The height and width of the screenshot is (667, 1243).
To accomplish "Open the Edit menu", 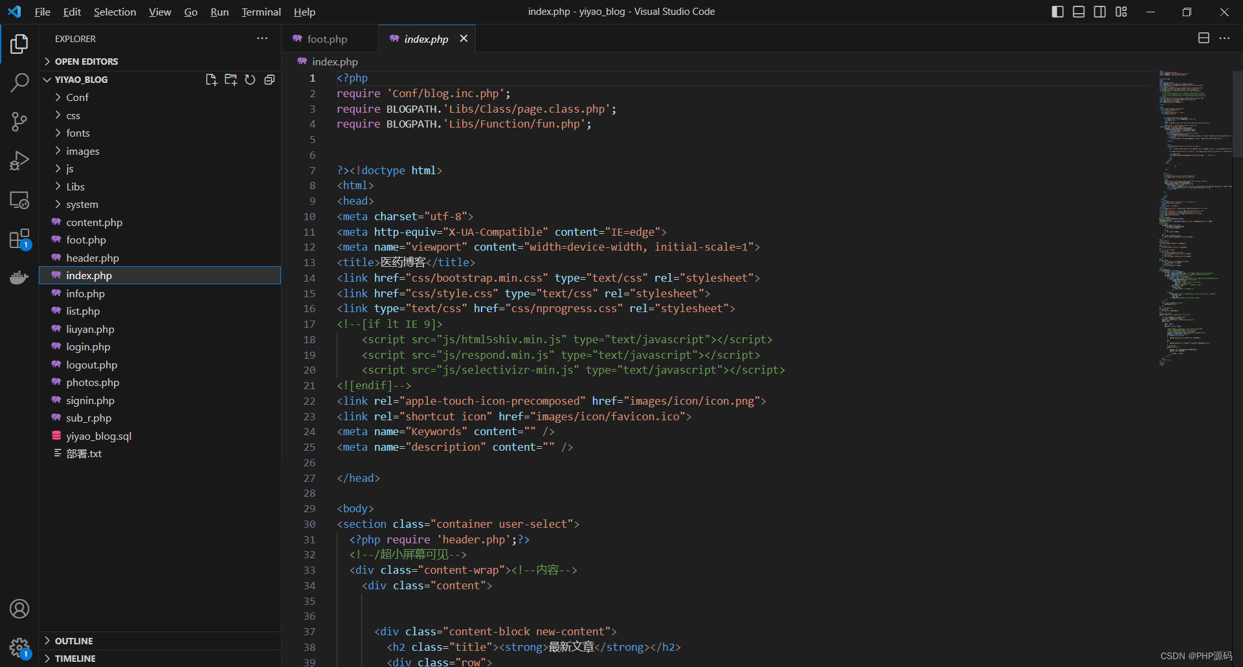I will tap(72, 12).
